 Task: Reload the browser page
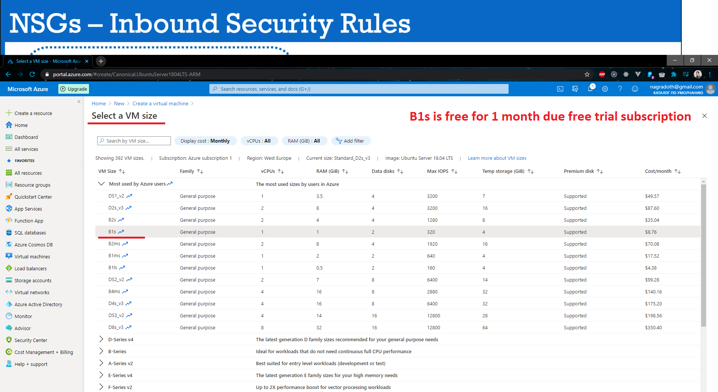[32, 74]
